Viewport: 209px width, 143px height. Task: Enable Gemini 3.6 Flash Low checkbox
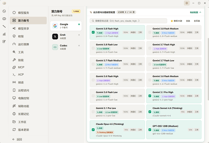click(x=93, y=96)
